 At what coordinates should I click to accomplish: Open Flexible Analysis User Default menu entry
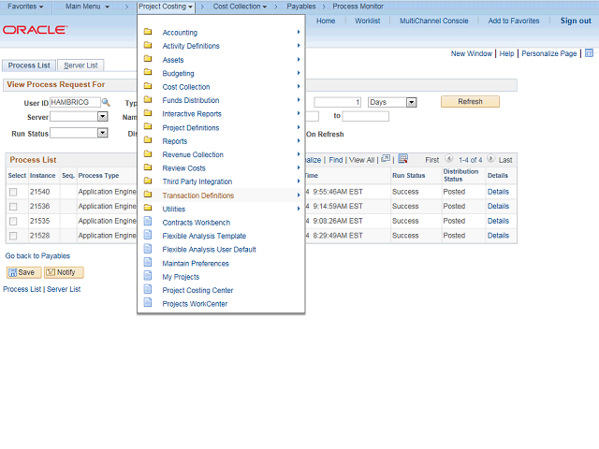pyautogui.click(x=209, y=250)
